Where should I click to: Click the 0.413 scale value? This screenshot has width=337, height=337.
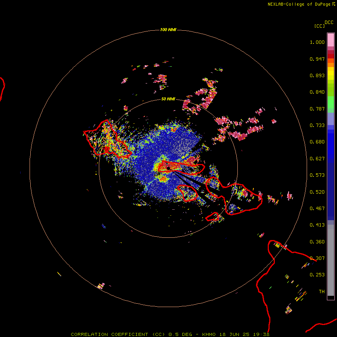317,225
